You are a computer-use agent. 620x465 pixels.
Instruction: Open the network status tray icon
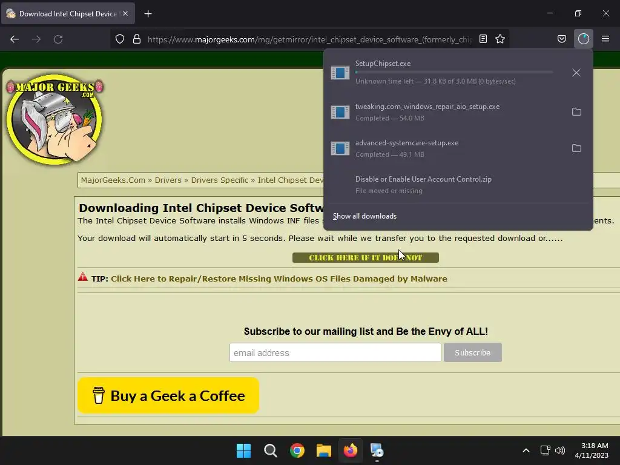click(546, 450)
